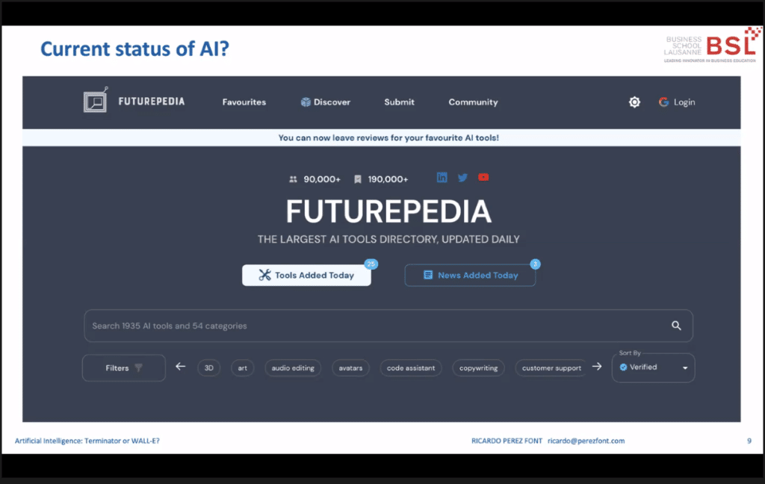Click the search magnifier icon
Screen dimensions: 765x484
676,326
